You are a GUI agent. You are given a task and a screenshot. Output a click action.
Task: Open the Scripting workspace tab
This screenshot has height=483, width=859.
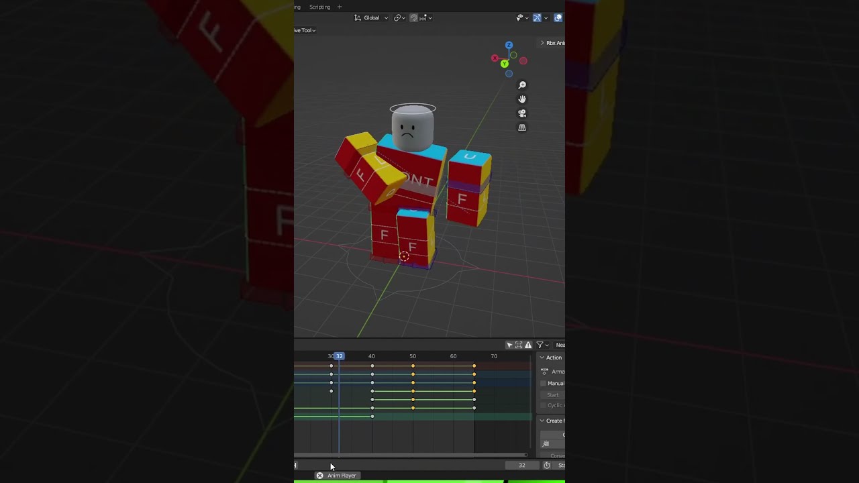pyautogui.click(x=319, y=7)
